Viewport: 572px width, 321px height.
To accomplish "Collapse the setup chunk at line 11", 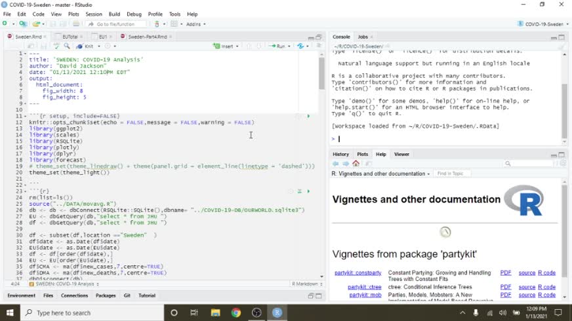I will click(x=25, y=116).
